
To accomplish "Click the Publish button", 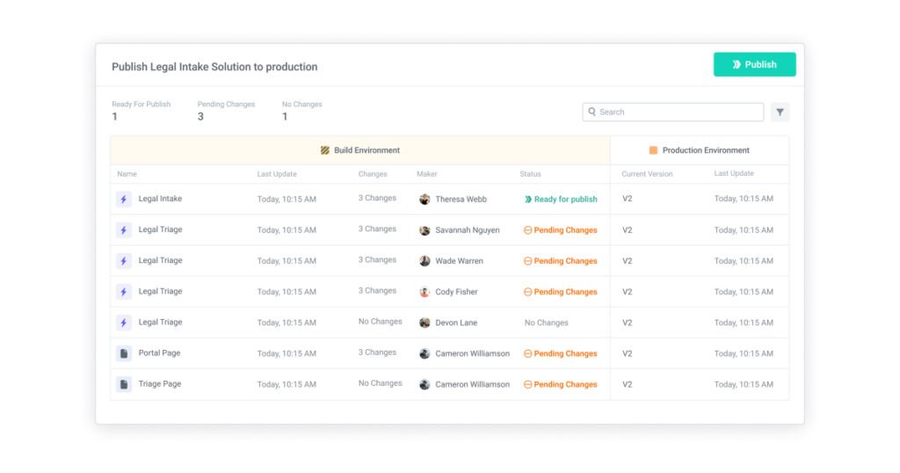I will coord(754,64).
